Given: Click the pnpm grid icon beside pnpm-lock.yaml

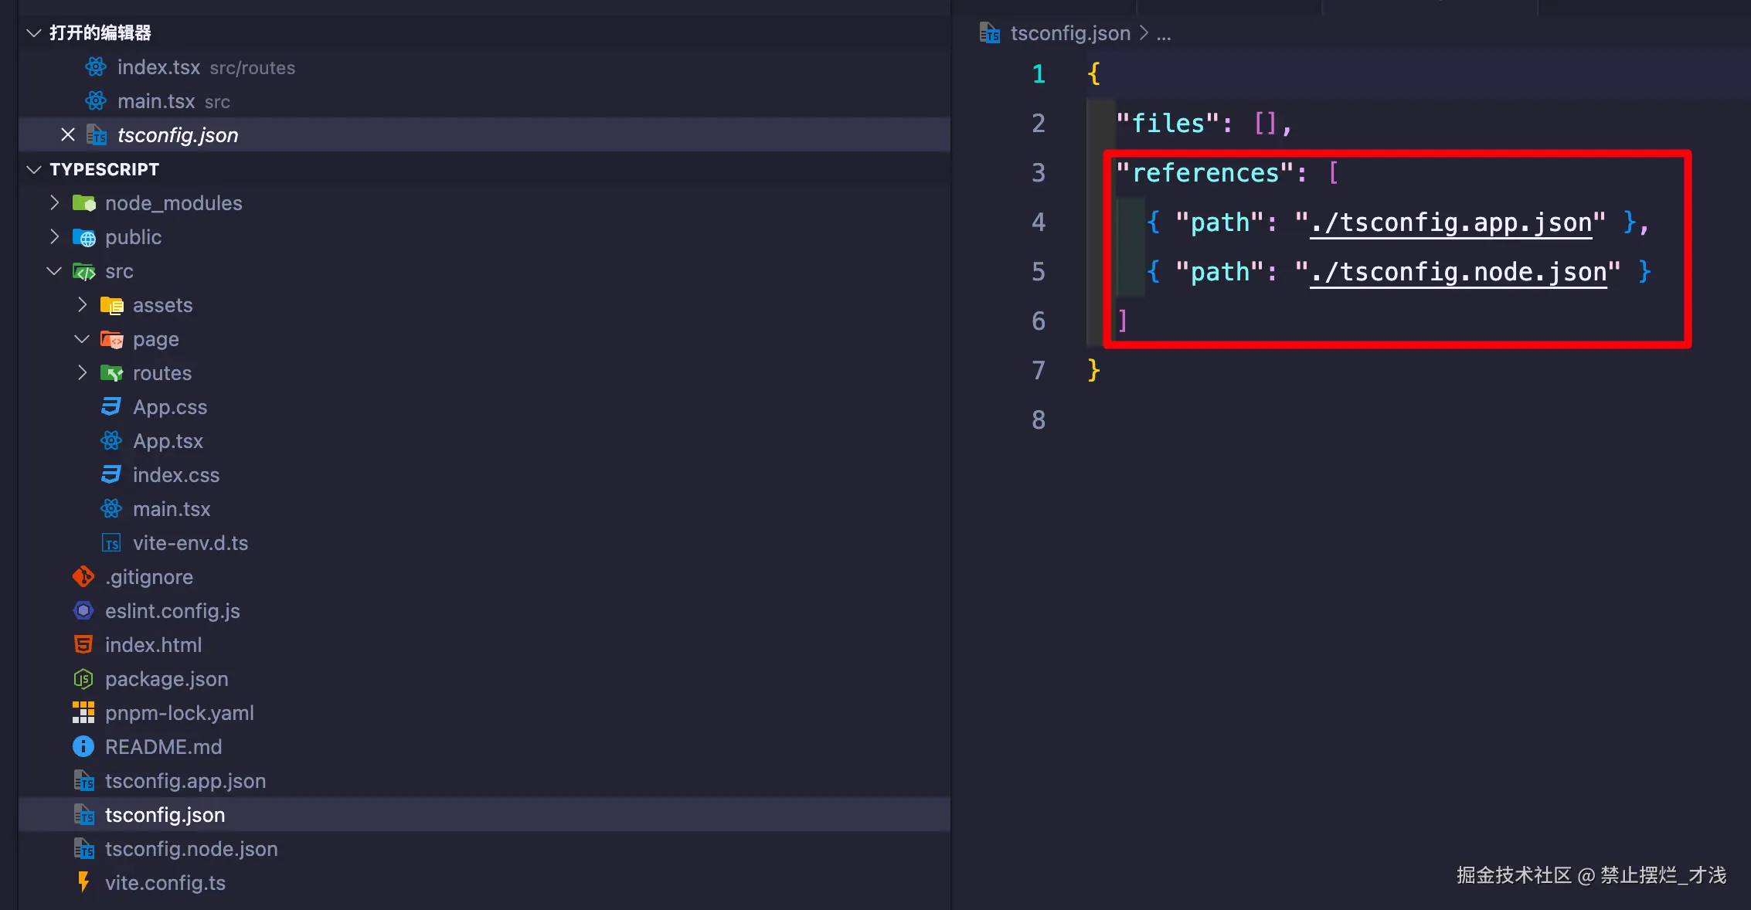Looking at the screenshot, I should click(83, 713).
